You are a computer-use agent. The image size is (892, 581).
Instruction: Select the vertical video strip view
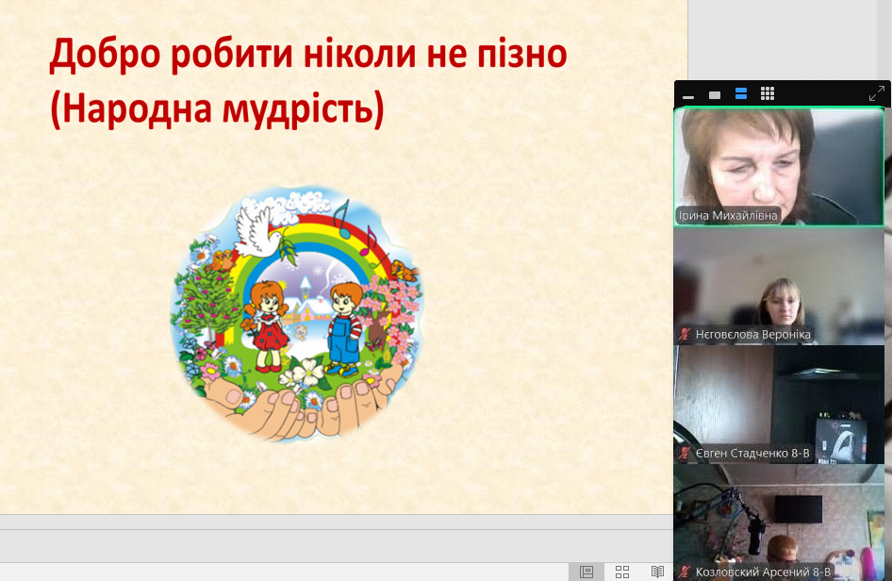(x=741, y=94)
